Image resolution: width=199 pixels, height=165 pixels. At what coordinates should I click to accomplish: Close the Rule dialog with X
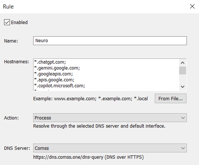click(192, 6)
